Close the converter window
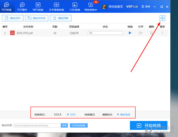The image size is (178, 137). pos(167,7)
